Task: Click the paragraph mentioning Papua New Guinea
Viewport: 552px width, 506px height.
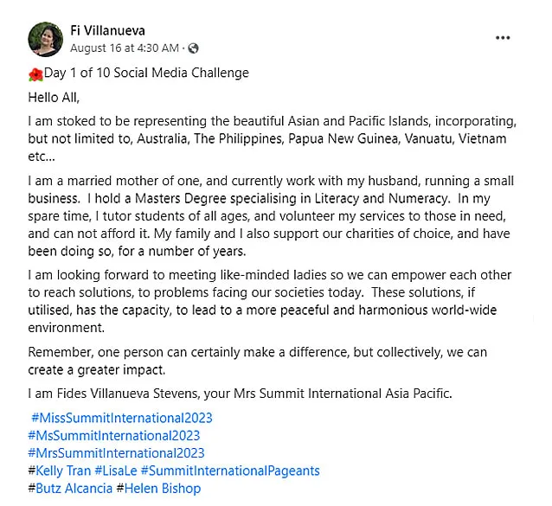Action: (273, 138)
